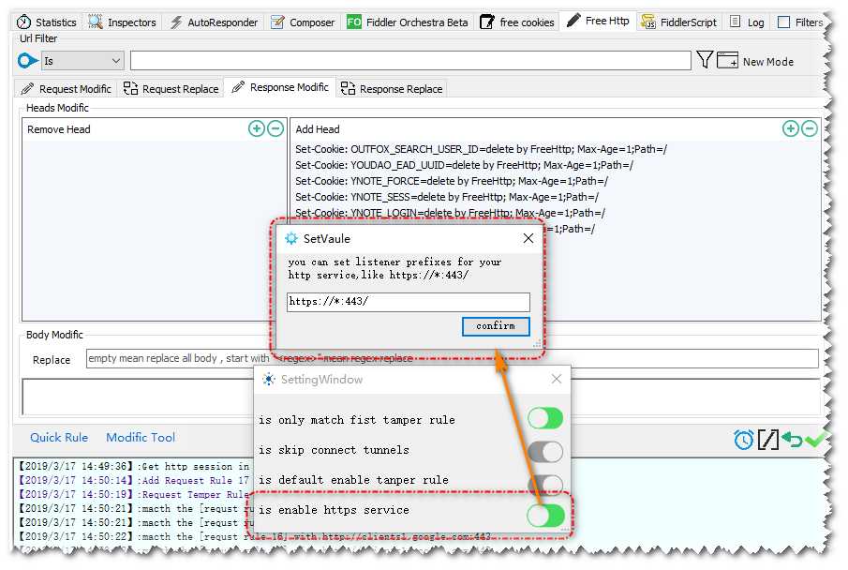Toggle enable https service switch
This screenshot has width=848, height=570.
(x=545, y=516)
